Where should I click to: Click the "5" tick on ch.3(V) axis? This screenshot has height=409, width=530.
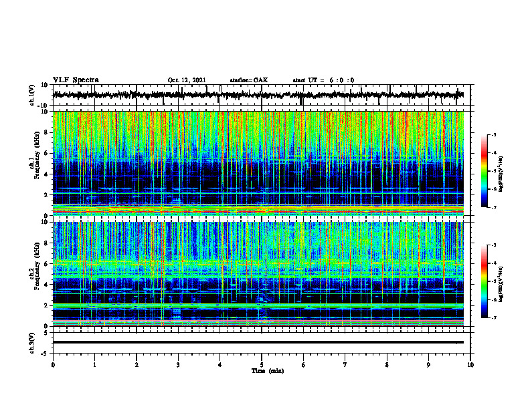pyautogui.click(x=47, y=333)
